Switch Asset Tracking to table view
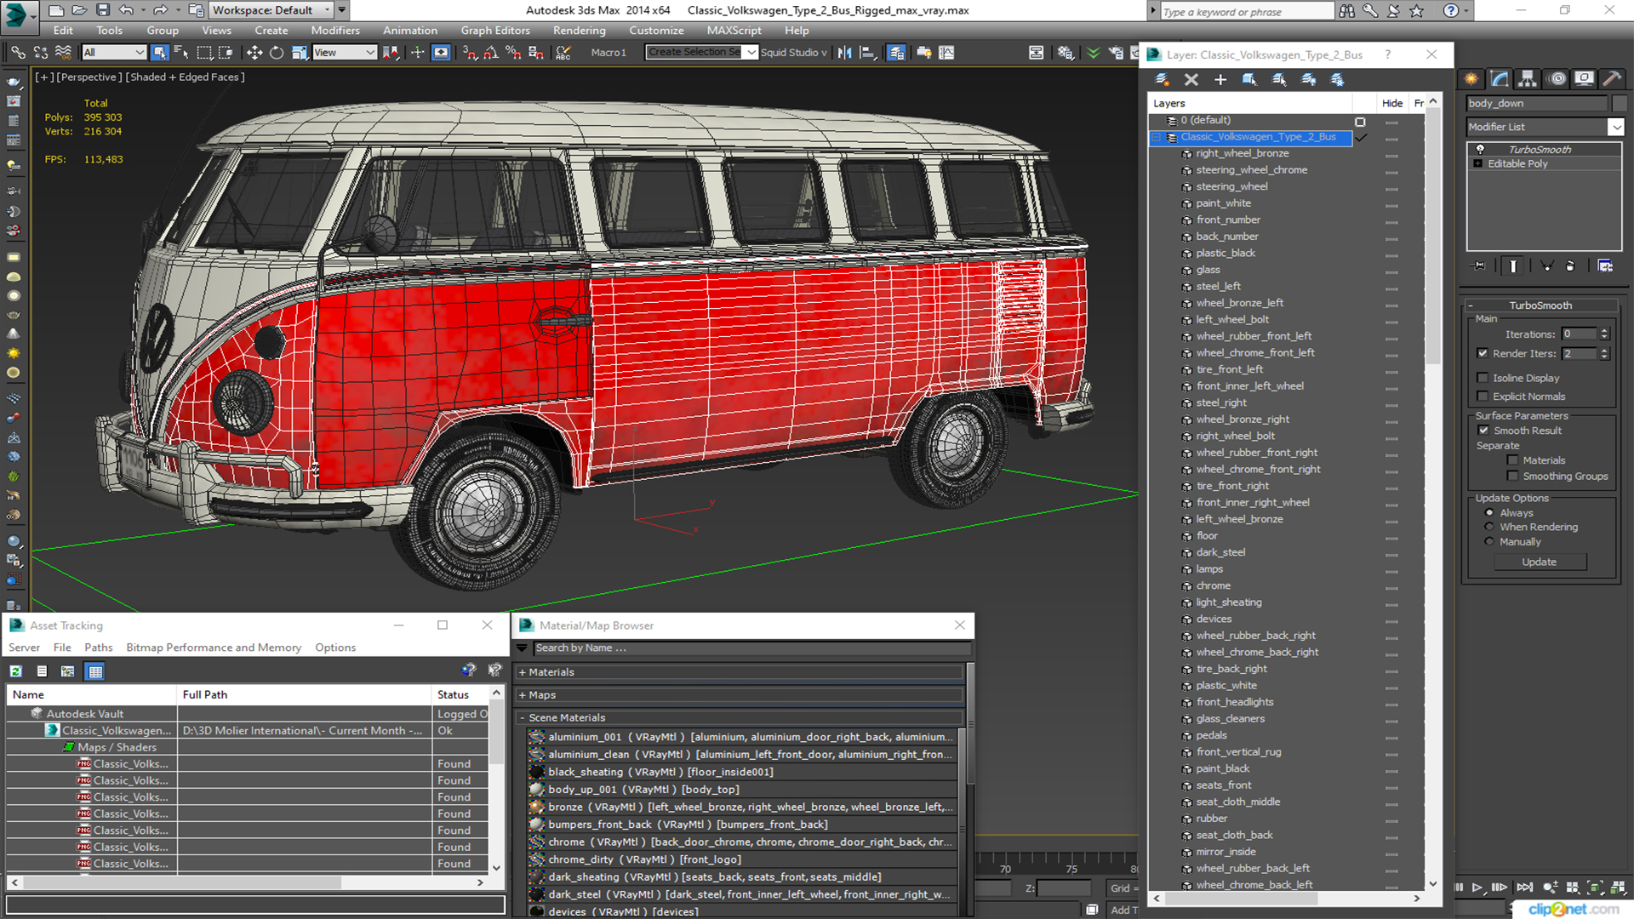This screenshot has width=1634, height=919. (x=95, y=671)
